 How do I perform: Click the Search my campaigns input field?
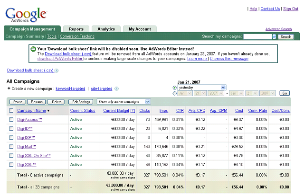257,36
